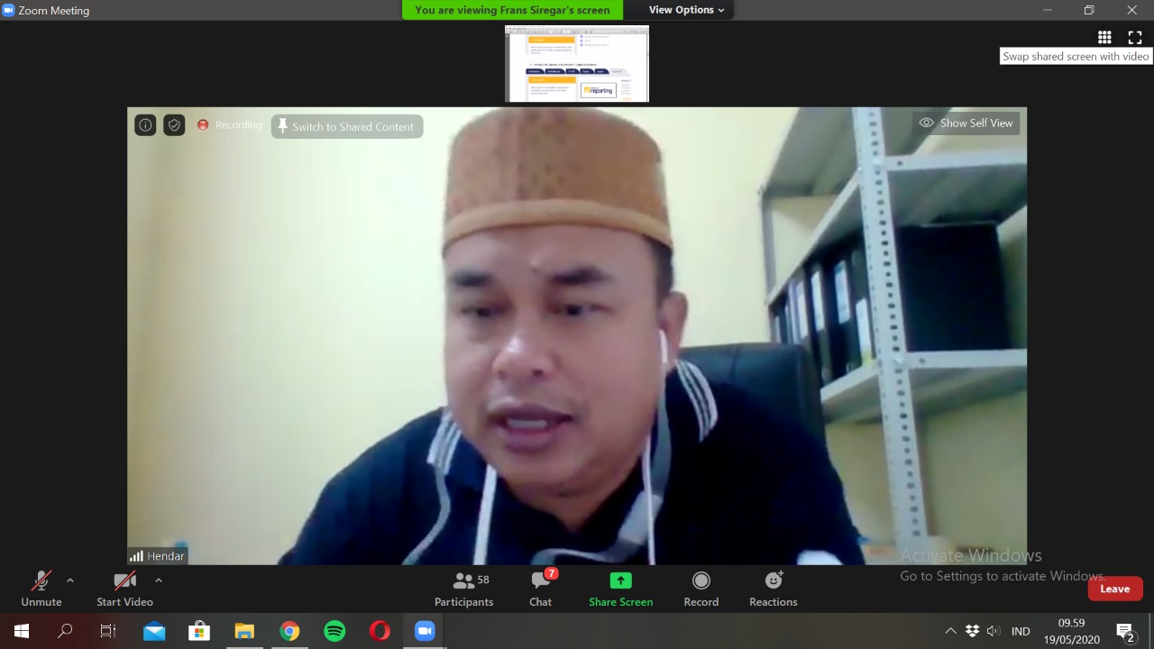Start Video with camera toggle
This screenshot has height=649, width=1154.
click(124, 589)
